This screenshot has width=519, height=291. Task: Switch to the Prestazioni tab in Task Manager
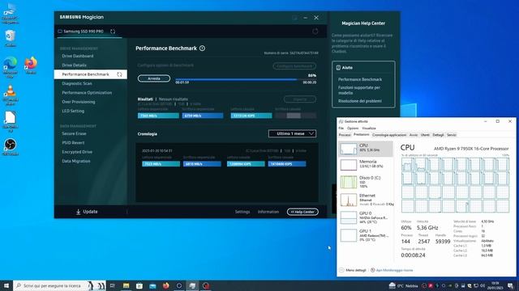361,135
